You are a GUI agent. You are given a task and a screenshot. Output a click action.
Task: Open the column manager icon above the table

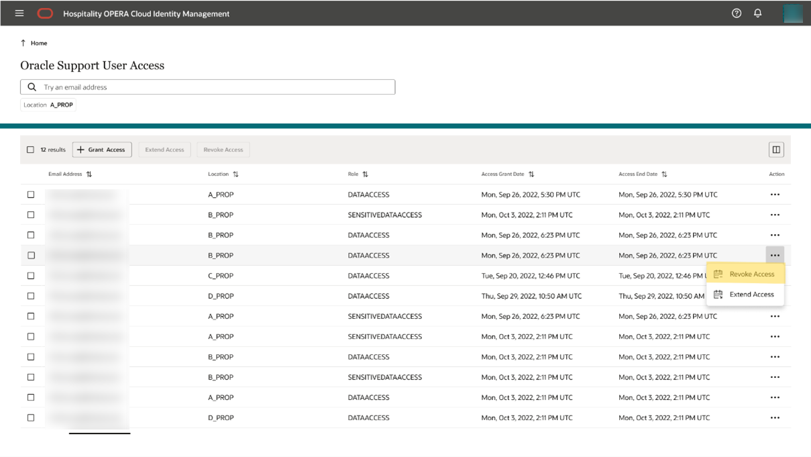776,149
